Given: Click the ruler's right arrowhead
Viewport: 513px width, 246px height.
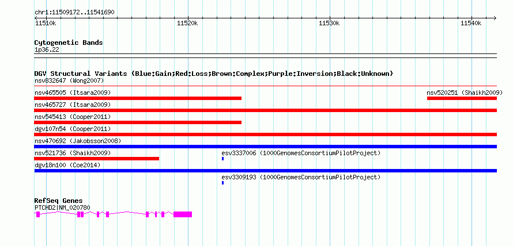Looking at the screenshot, I should (x=495, y=18).
